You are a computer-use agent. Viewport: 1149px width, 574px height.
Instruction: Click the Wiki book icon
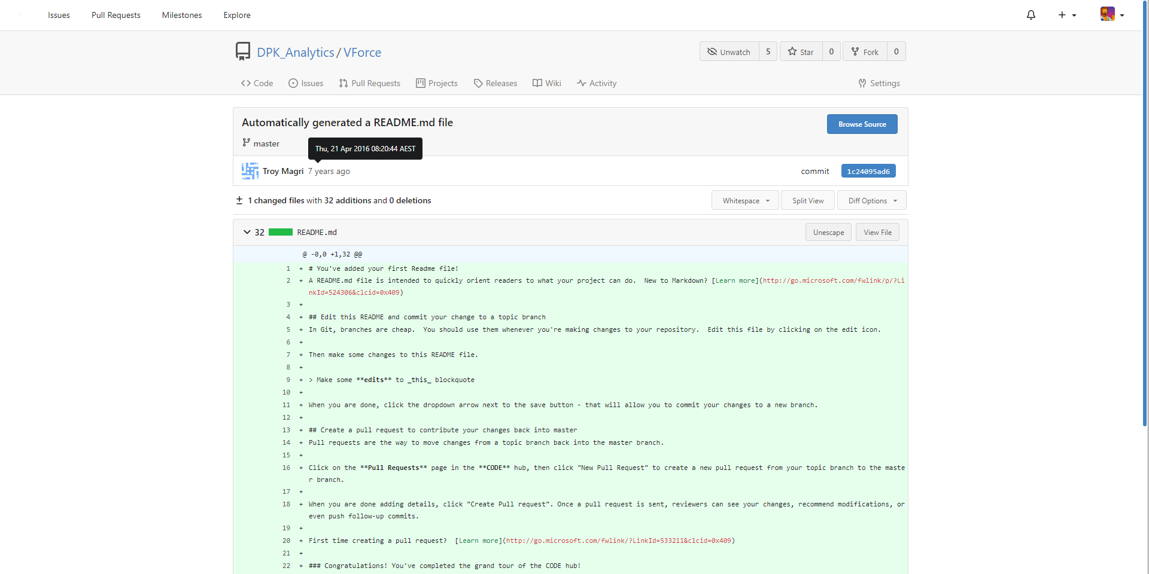click(537, 83)
